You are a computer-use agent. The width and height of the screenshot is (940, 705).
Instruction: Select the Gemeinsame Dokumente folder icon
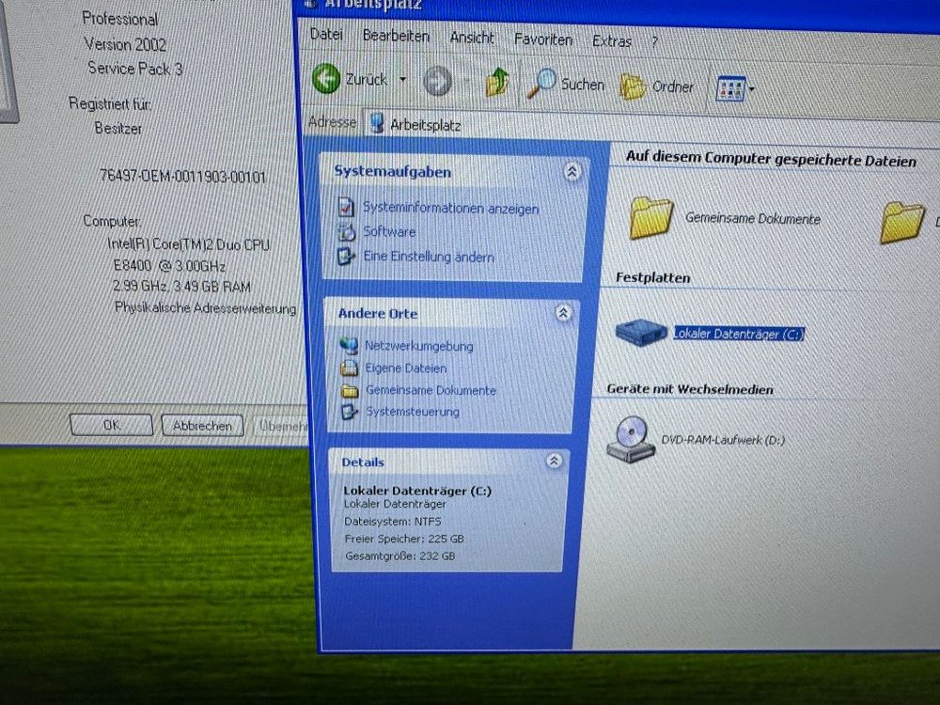point(651,217)
